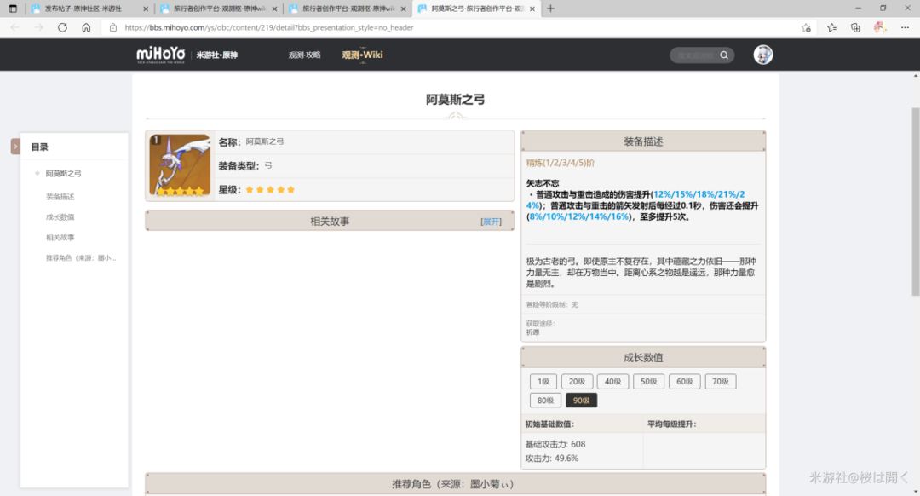Image resolution: width=920 pixels, height=496 pixels.
Task: Click the site search input field
Action: pos(695,55)
